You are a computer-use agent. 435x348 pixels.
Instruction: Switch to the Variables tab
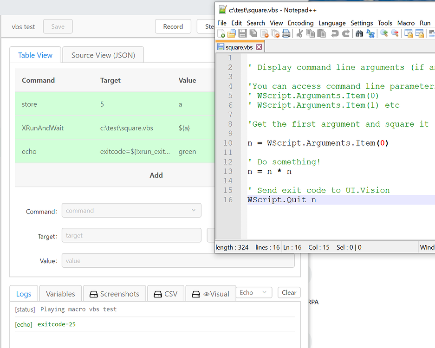point(60,293)
